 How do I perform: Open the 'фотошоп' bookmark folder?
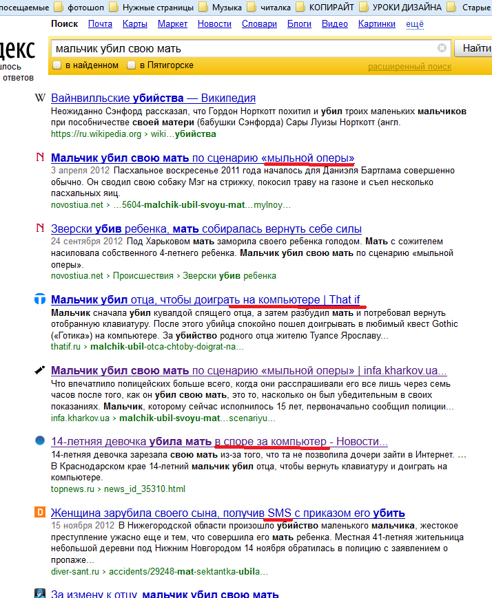pos(79,8)
